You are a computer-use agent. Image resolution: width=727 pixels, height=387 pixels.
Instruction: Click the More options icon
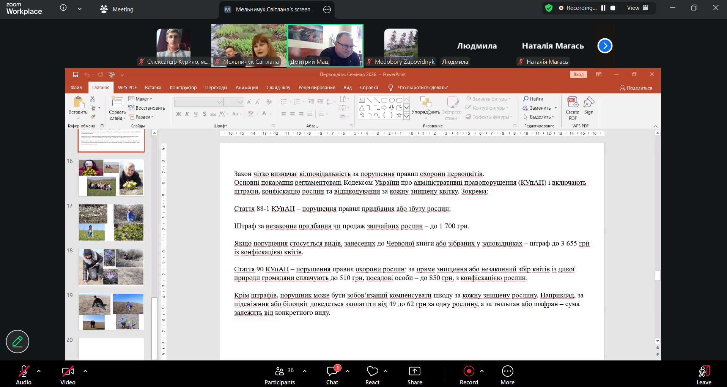pyautogui.click(x=507, y=374)
